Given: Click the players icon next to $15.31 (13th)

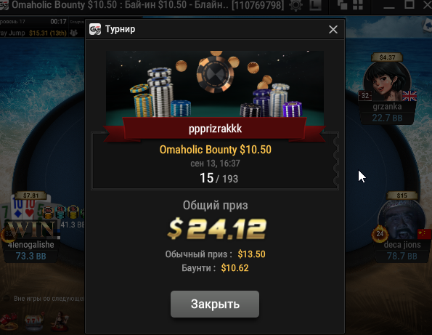Looking at the screenshot, I should [73, 33].
